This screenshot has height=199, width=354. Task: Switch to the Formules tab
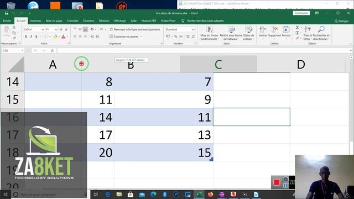tap(72, 21)
